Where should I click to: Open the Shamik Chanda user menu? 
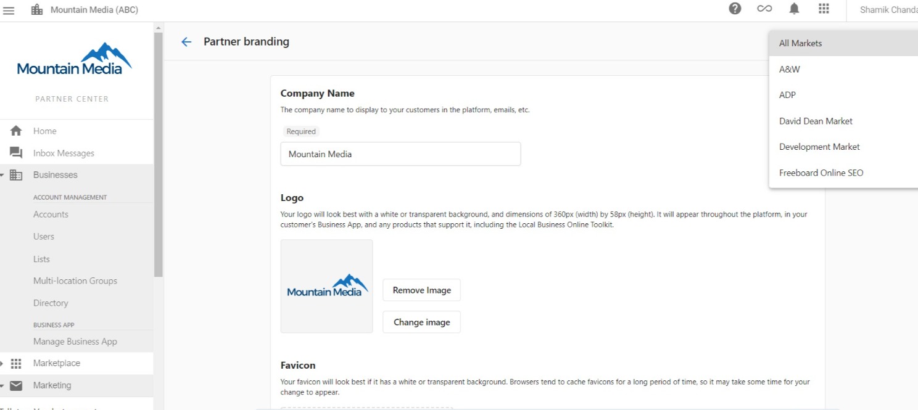(888, 10)
